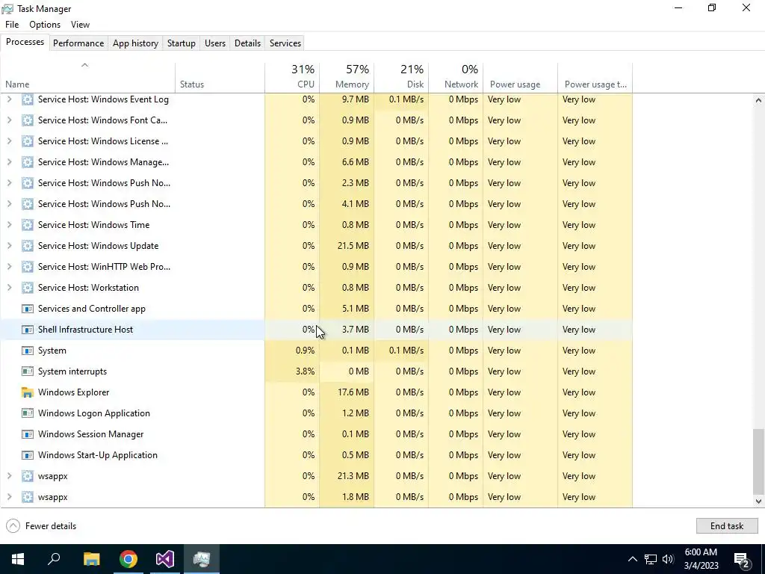
Task: Expand Service Host: Windows License Manager row
Action: (x=9, y=141)
